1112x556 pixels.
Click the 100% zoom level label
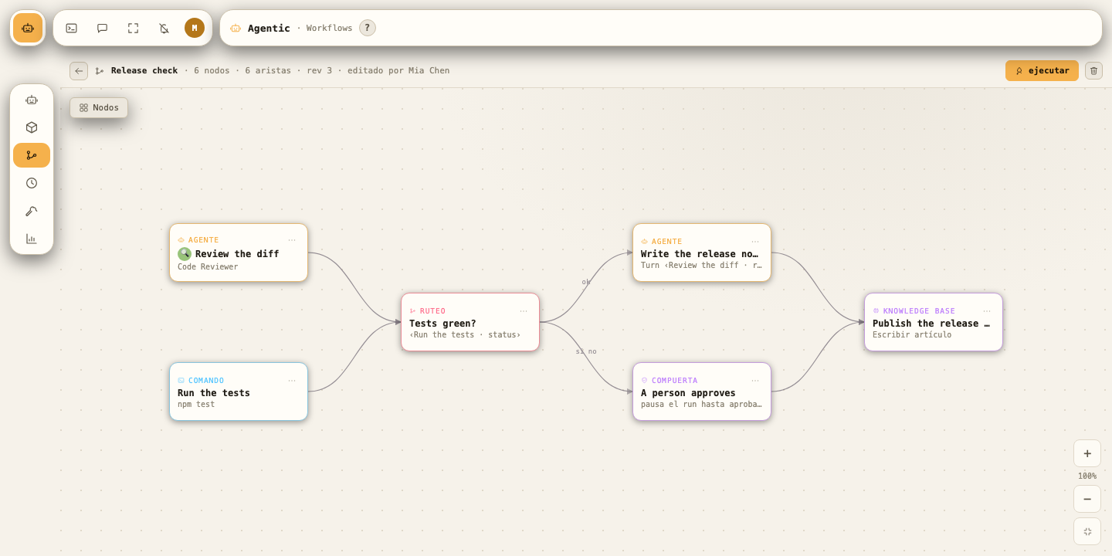[1087, 476]
